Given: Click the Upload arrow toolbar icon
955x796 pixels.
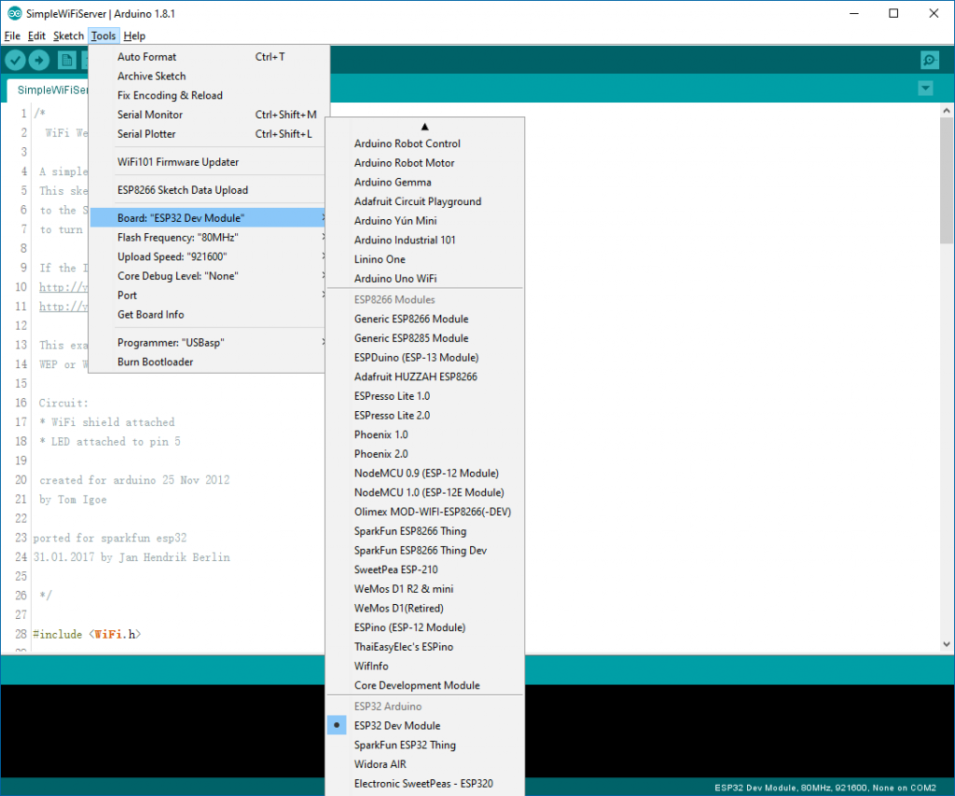Looking at the screenshot, I should pyautogui.click(x=39, y=61).
